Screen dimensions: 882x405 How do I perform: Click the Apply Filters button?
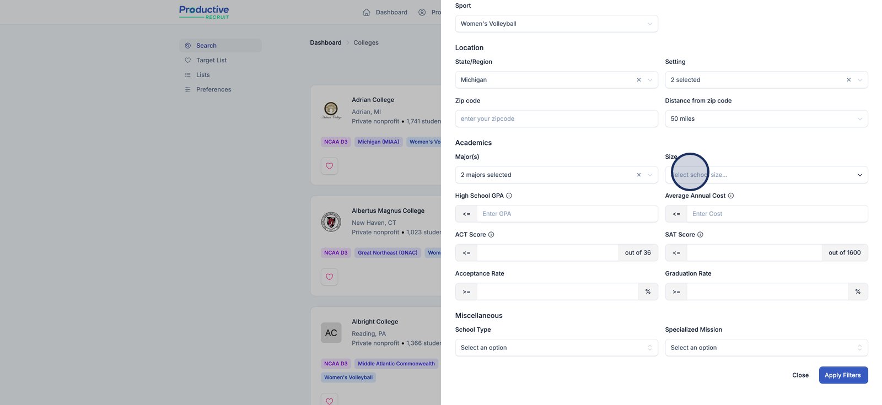click(843, 375)
